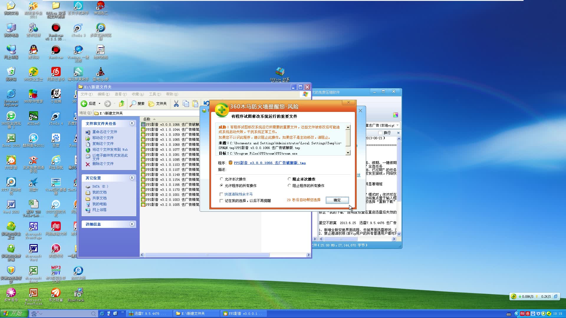Click 快速清除残余木马 link in dialog

coord(239,194)
